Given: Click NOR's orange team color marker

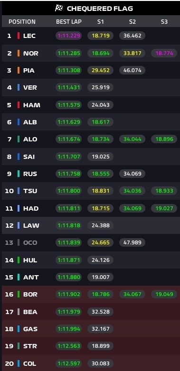Looking at the screenshot, I should pyautogui.click(x=19, y=53).
